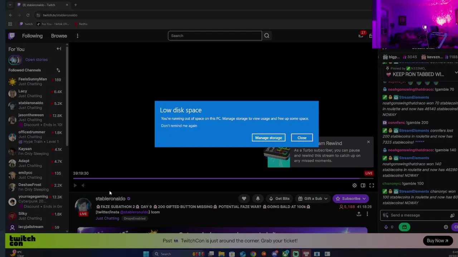This screenshot has width=458, height=257.
Task: Click the DropsEnabled tag
Action: [135, 218]
